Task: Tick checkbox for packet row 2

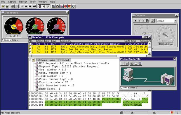Action: (30, 47)
